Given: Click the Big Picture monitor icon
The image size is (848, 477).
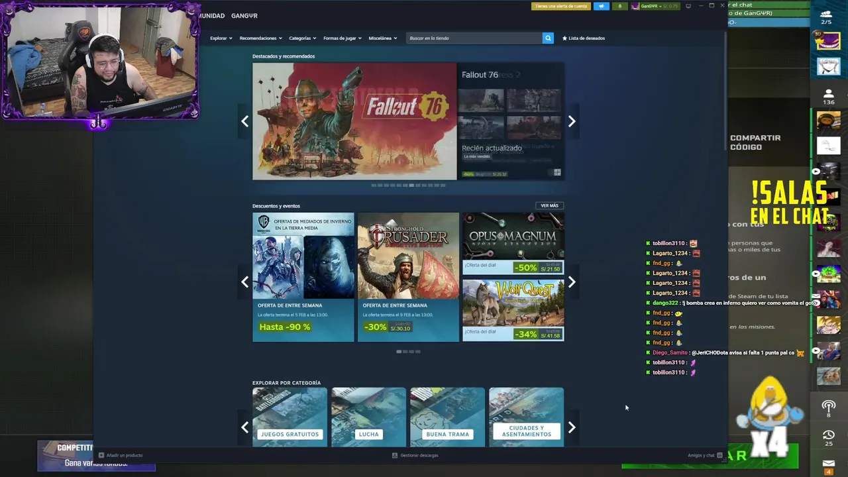Looking at the screenshot, I should (x=688, y=6).
